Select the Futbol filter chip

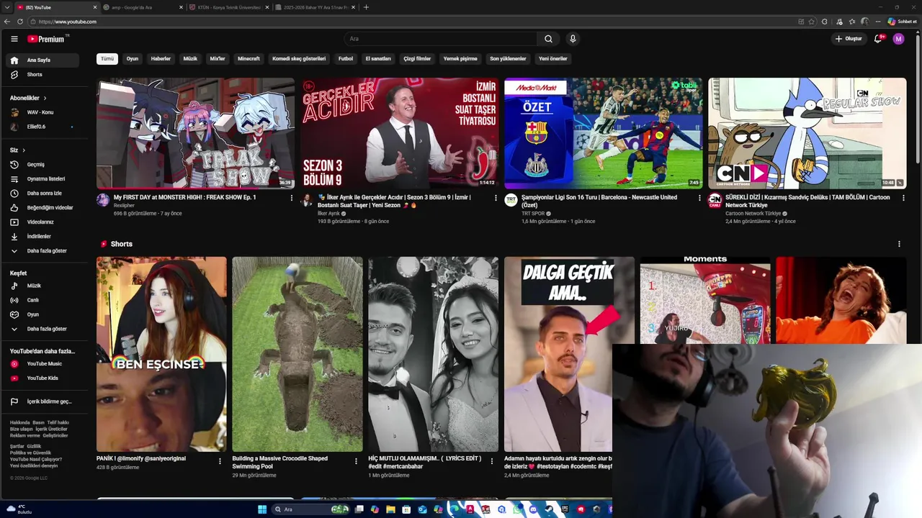[346, 59]
